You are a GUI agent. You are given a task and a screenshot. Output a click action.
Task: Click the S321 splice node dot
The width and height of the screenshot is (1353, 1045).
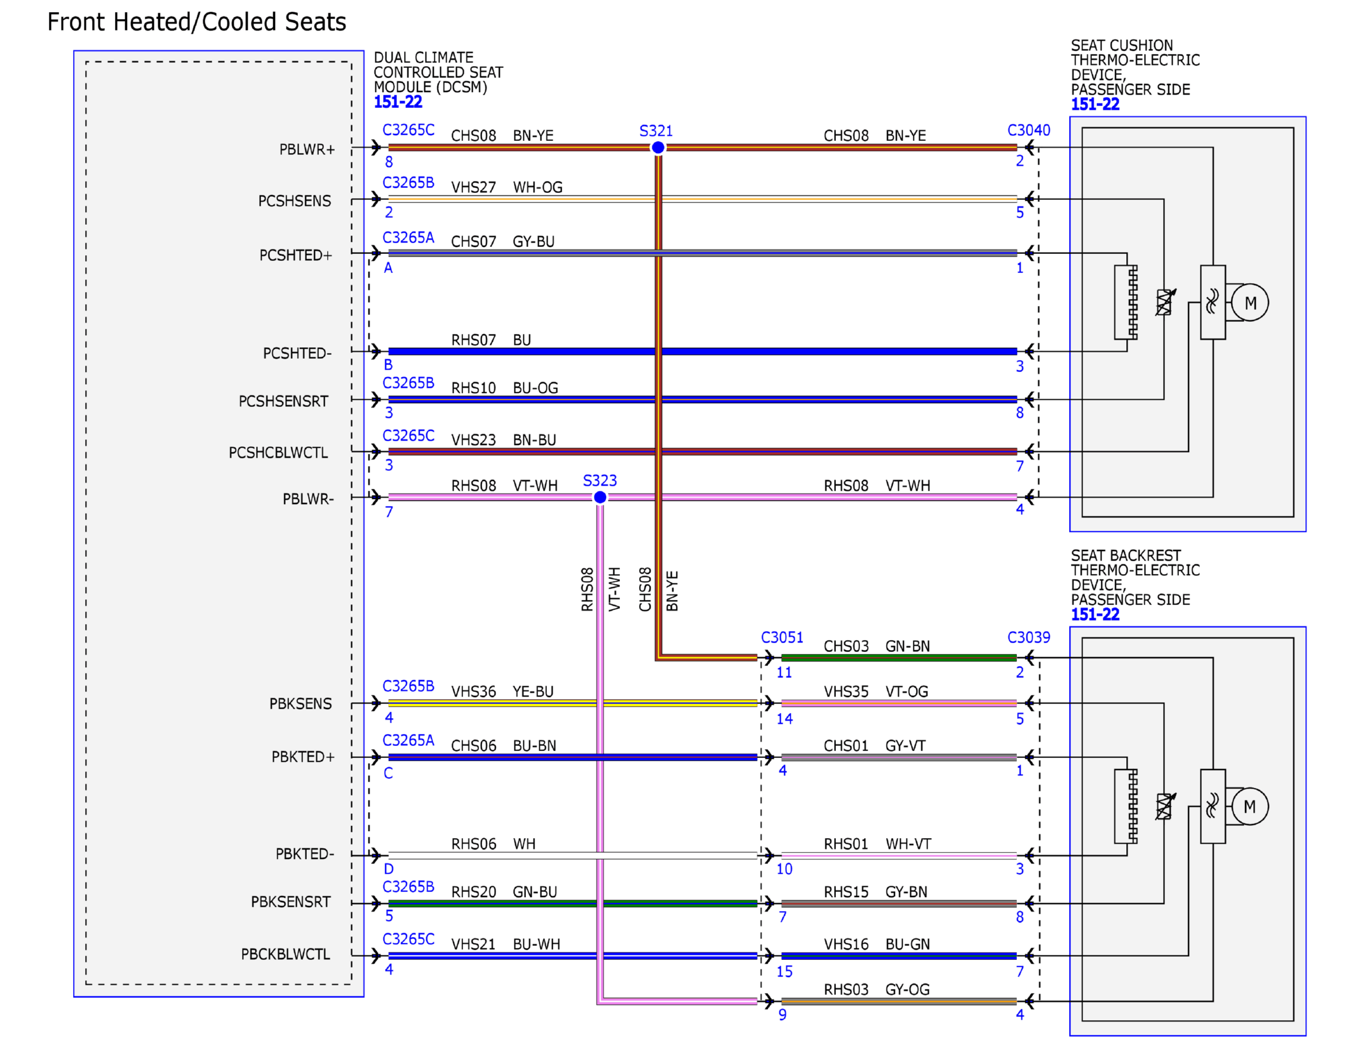click(657, 147)
